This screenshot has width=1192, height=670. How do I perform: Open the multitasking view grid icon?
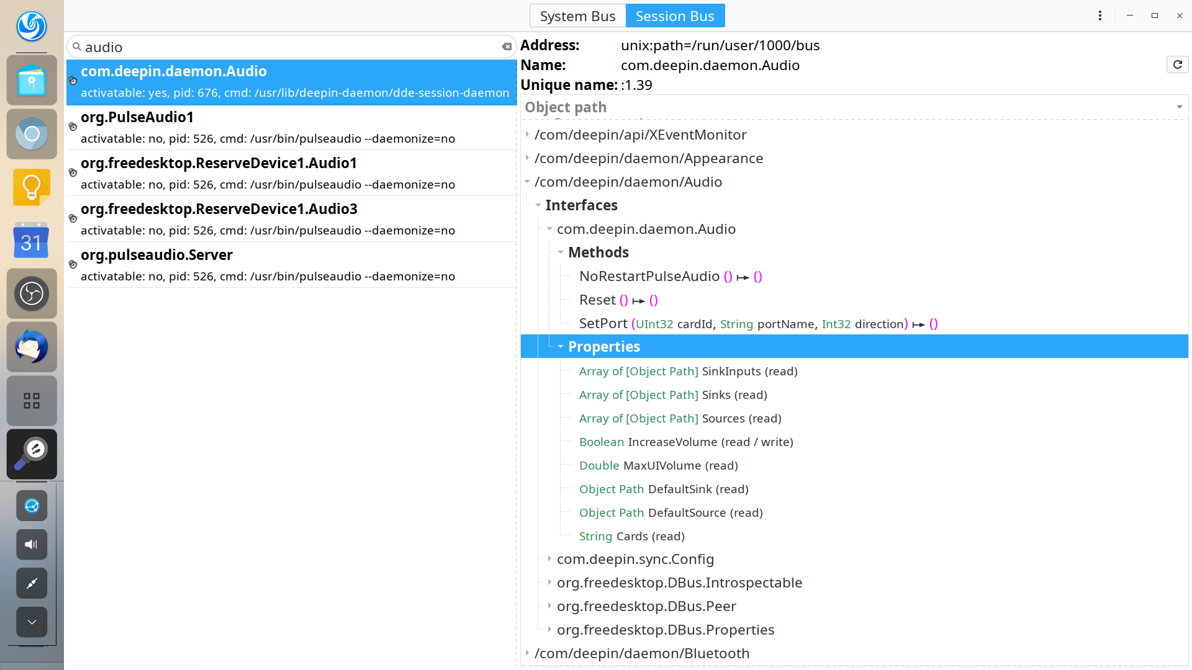(32, 401)
